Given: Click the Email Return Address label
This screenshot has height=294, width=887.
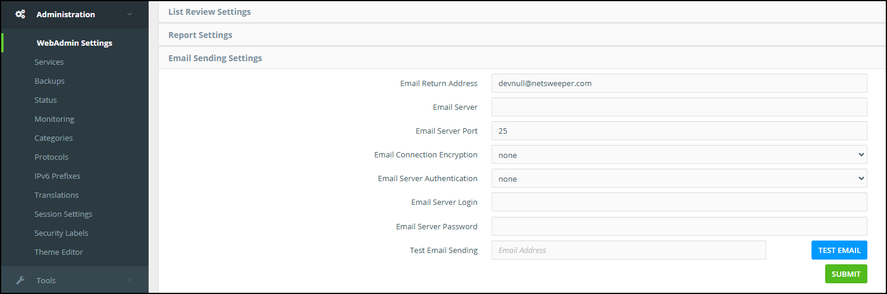Looking at the screenshot, I should click(x=439, y=83).
